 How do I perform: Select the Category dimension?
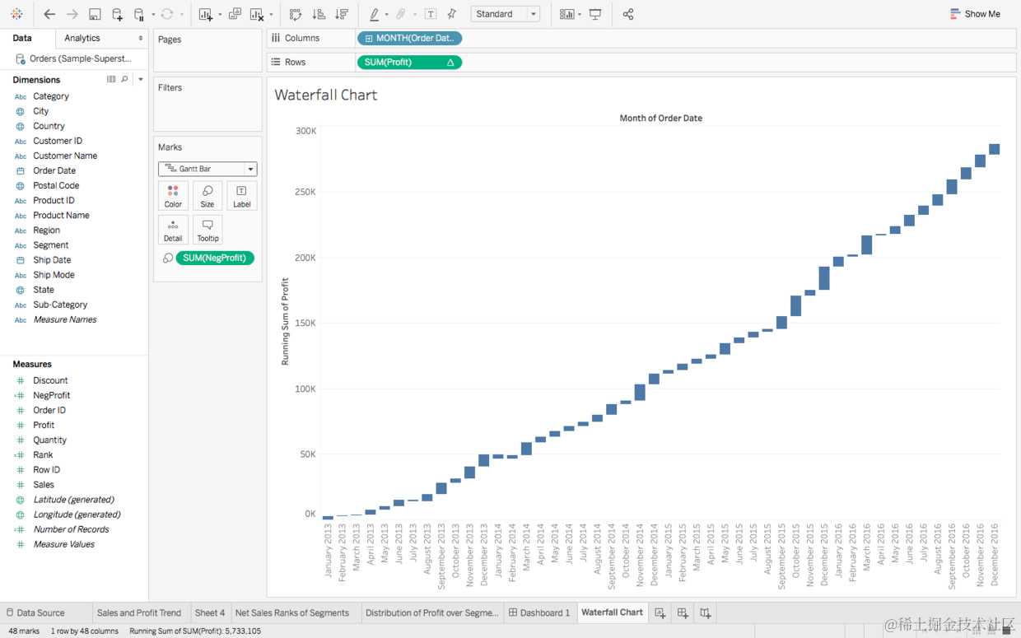point(51,96)
